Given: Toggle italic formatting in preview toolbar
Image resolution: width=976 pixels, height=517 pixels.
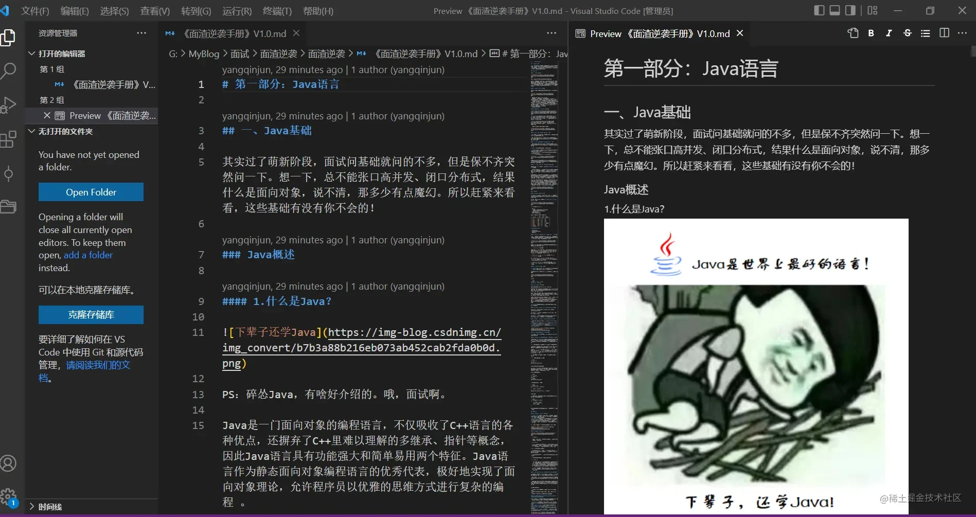Looking at the screenshot, I should click(x=889, y=33).
